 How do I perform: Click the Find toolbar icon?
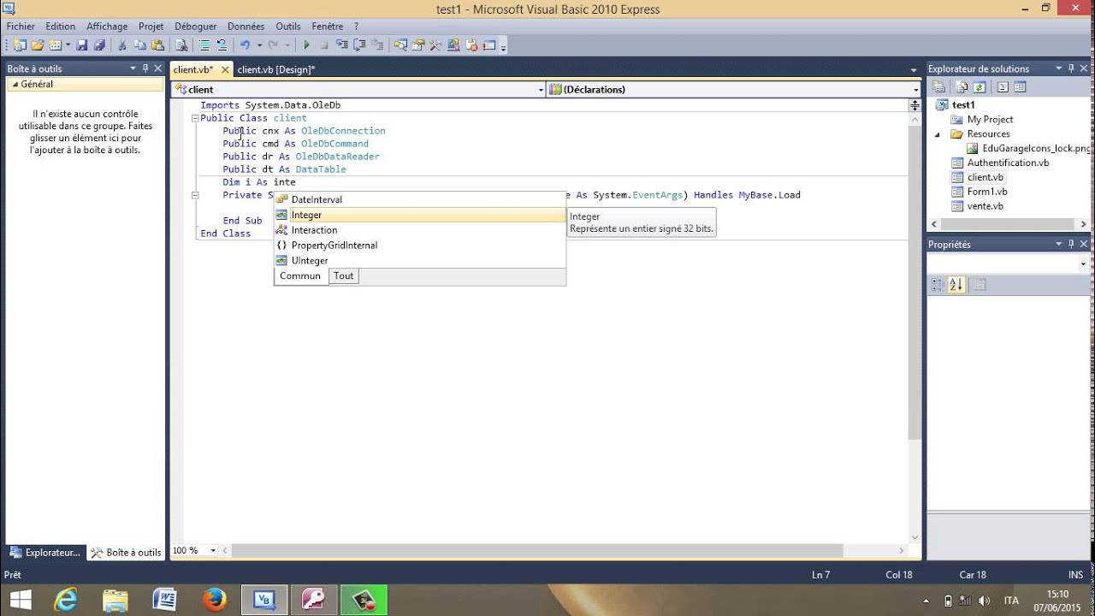click(181, 45)
